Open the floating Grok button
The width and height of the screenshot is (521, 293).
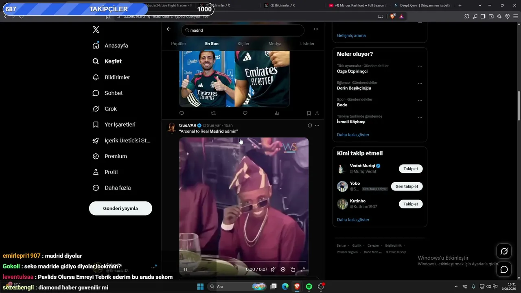point(504,251)
